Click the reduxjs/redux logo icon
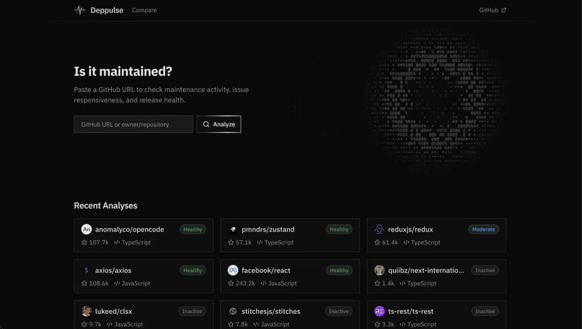The image size is (582, 329). 379,229
